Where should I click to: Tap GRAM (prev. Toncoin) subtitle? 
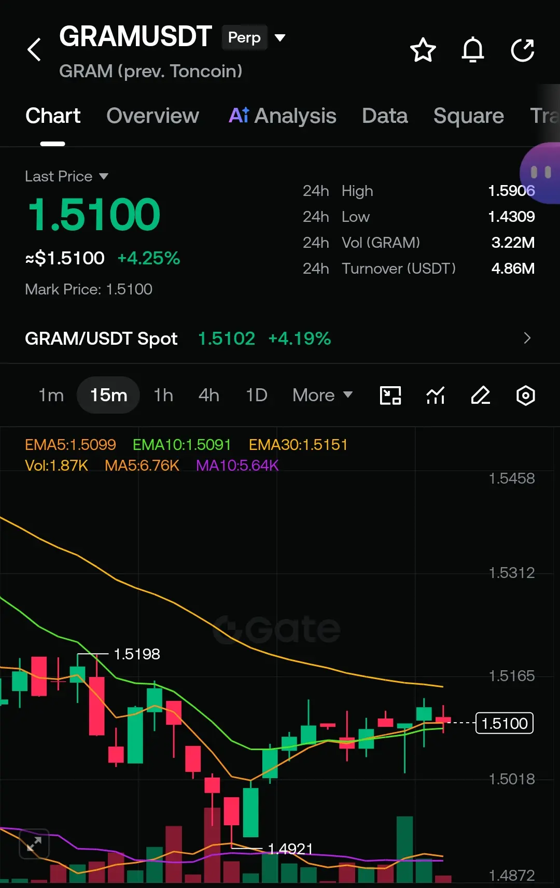tap(151, 71)
